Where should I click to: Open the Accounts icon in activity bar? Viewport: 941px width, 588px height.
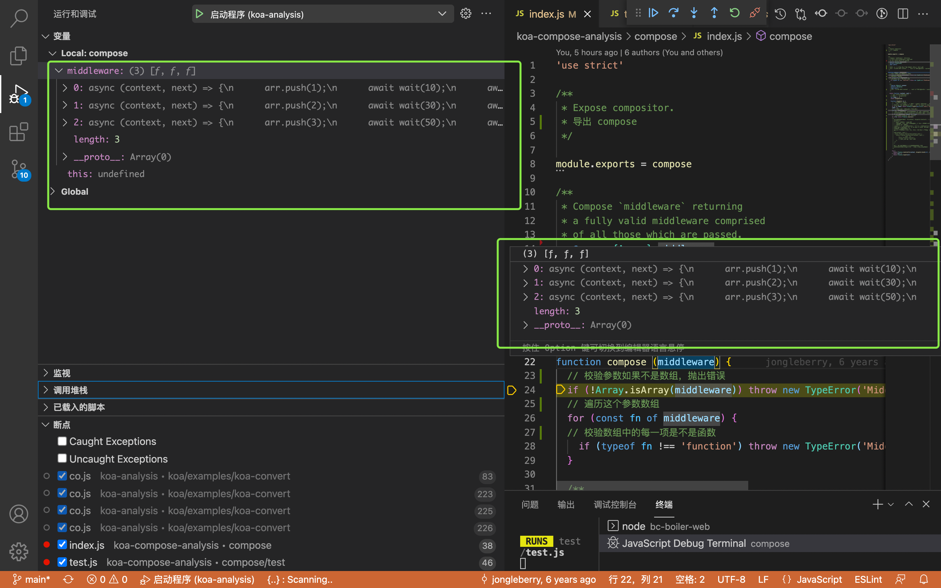19,514
